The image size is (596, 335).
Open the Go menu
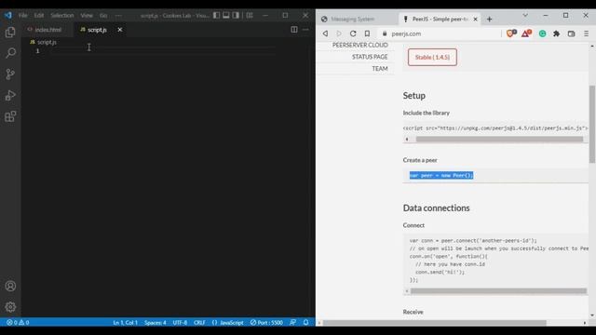point(103,16)
